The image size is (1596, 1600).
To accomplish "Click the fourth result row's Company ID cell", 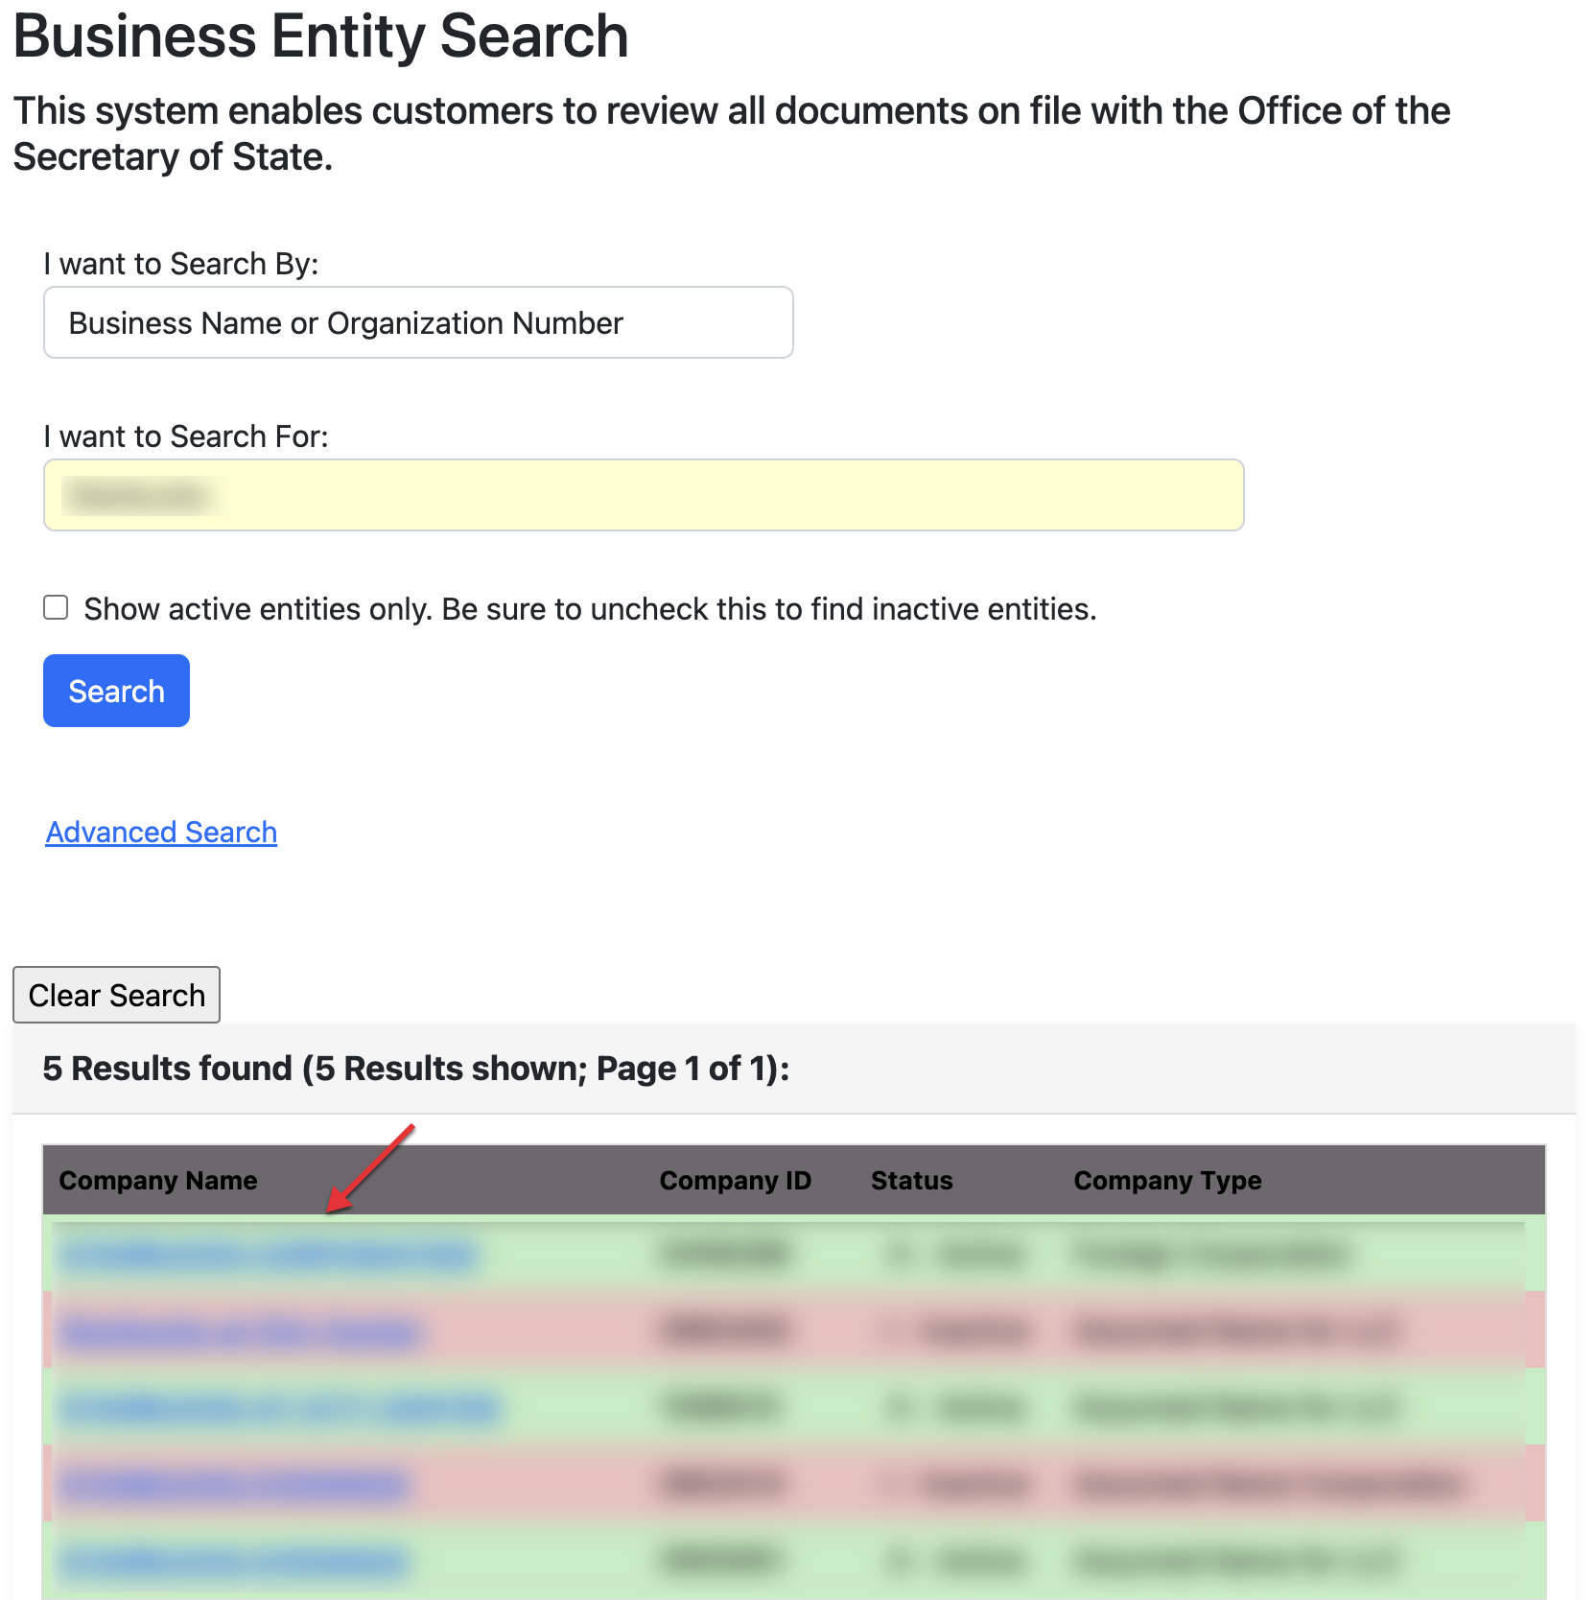I will (x=725, y=1485).
